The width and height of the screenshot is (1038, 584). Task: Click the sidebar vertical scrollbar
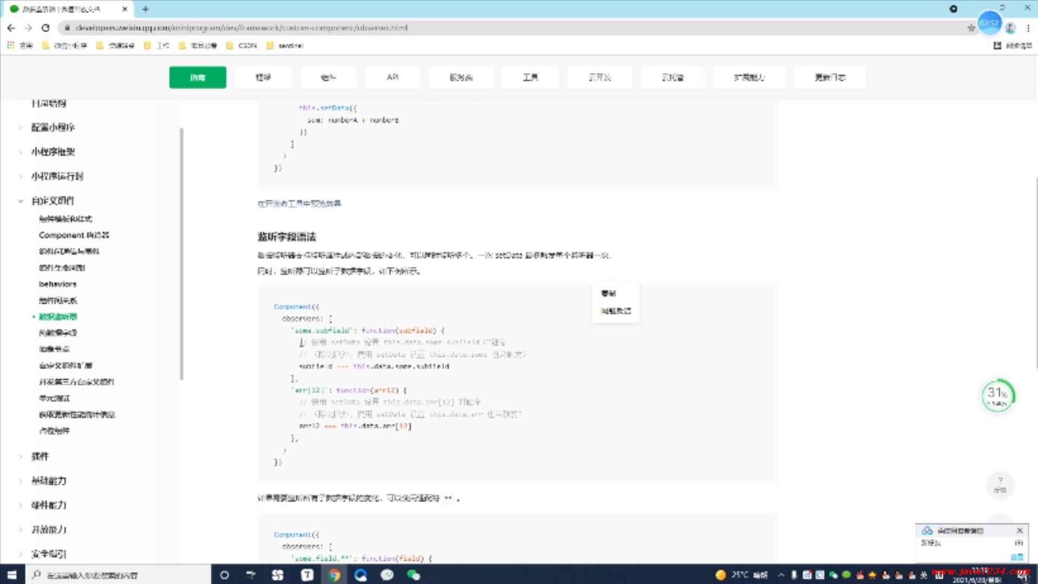(x=182, y=254)
